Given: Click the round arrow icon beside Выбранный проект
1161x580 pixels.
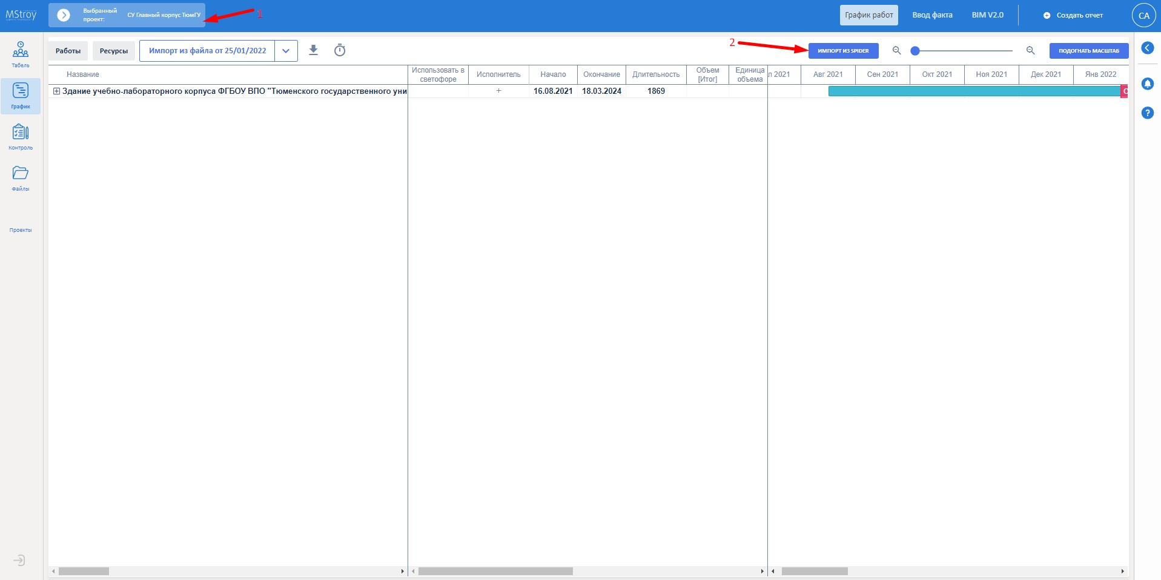Looking at the screenshot, I should pyautogui.click(x=64, y=15).
